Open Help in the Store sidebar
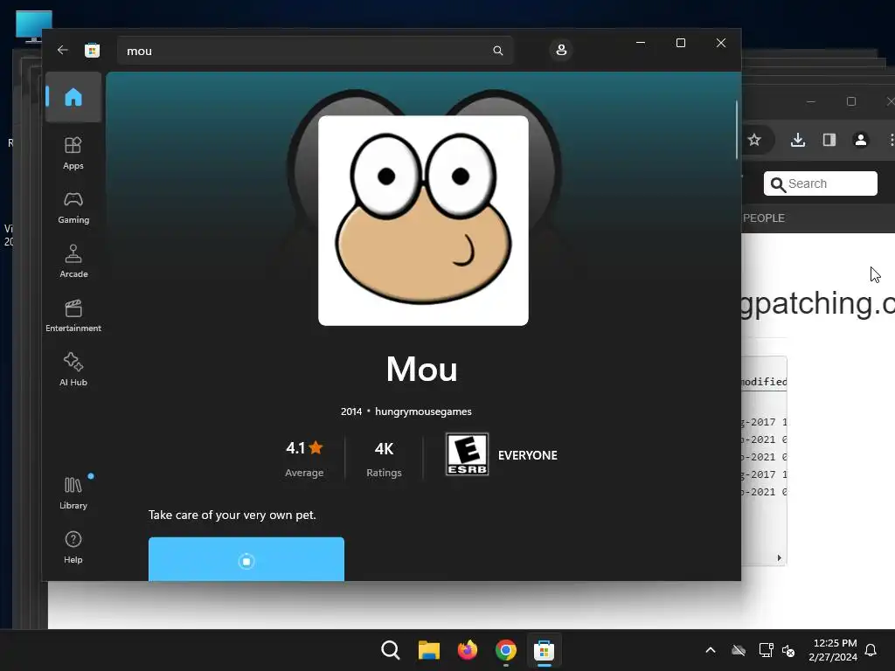 (x=73, y=548)
